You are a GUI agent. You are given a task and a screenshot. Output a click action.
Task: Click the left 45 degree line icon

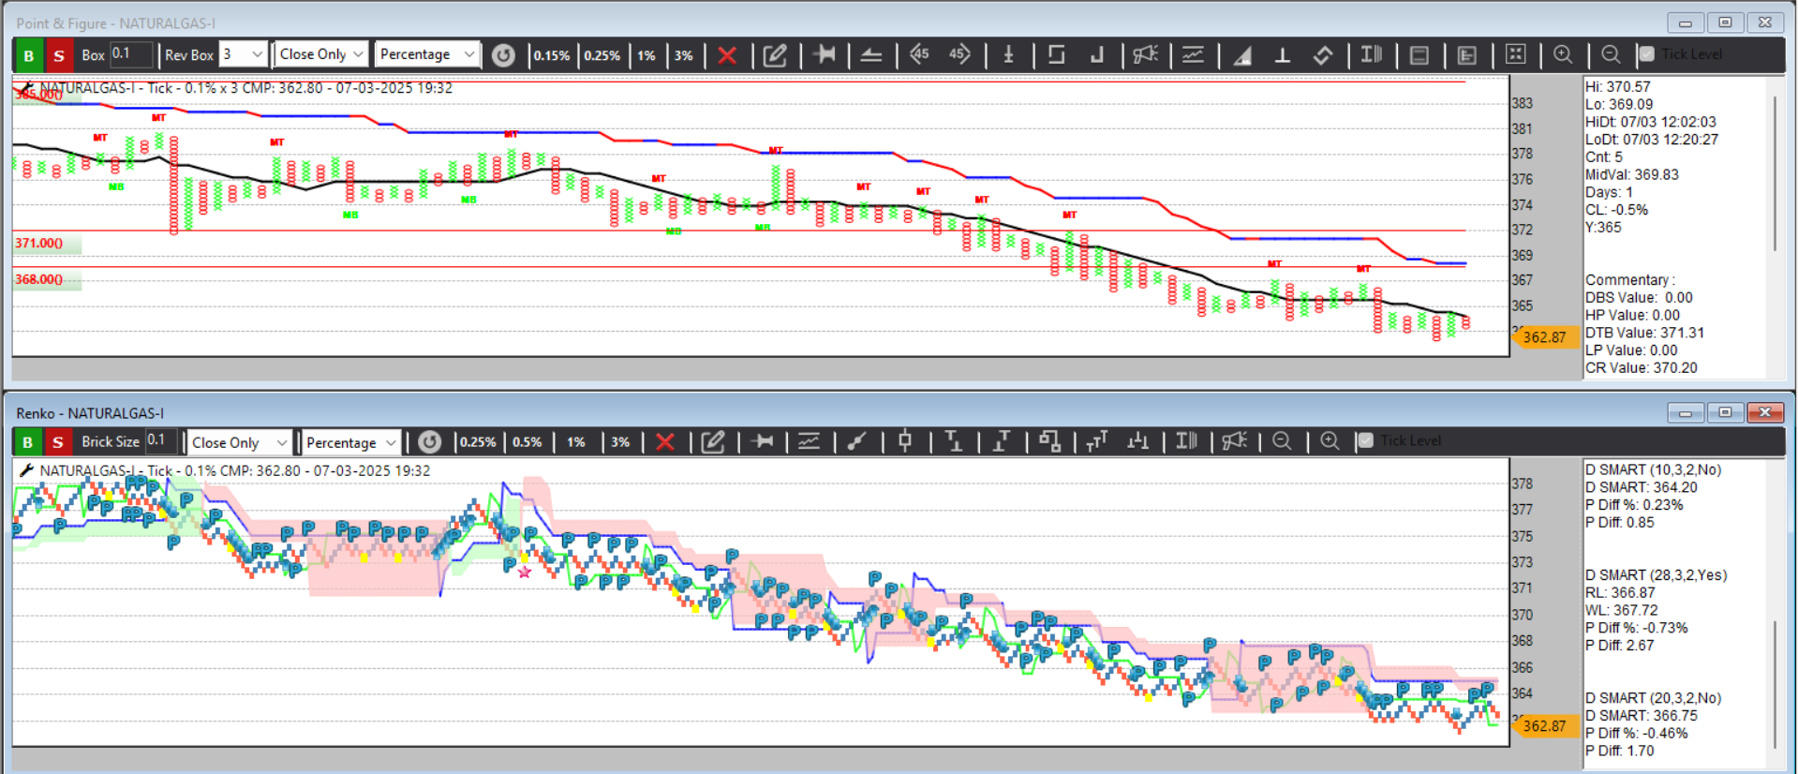919,54
